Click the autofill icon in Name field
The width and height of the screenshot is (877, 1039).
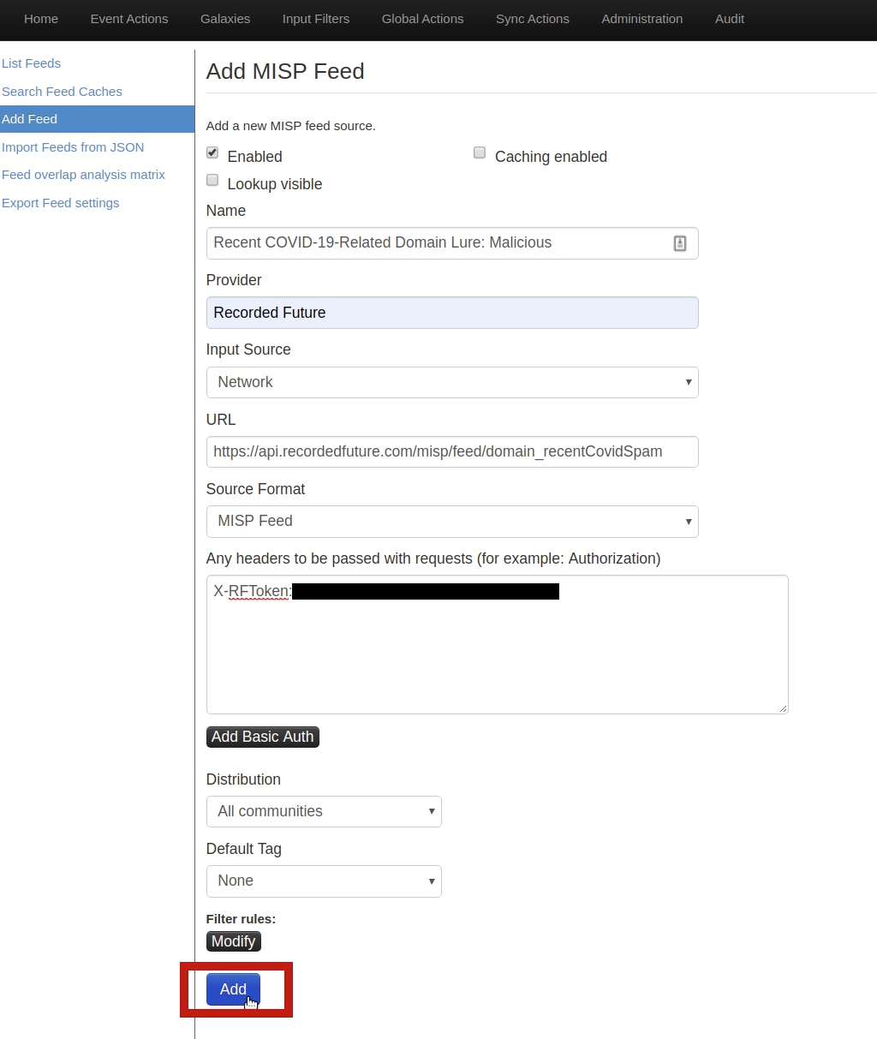679,243
